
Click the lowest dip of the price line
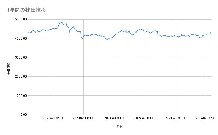coord(107,40)
